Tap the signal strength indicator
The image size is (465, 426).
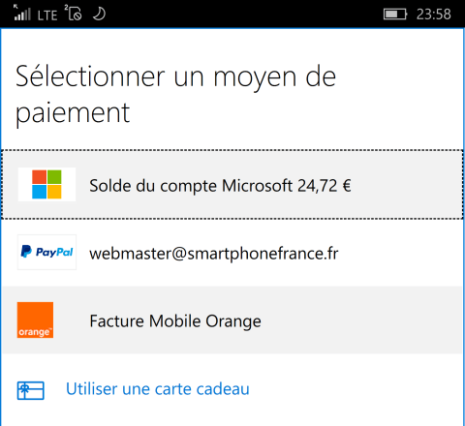point(22,13)
